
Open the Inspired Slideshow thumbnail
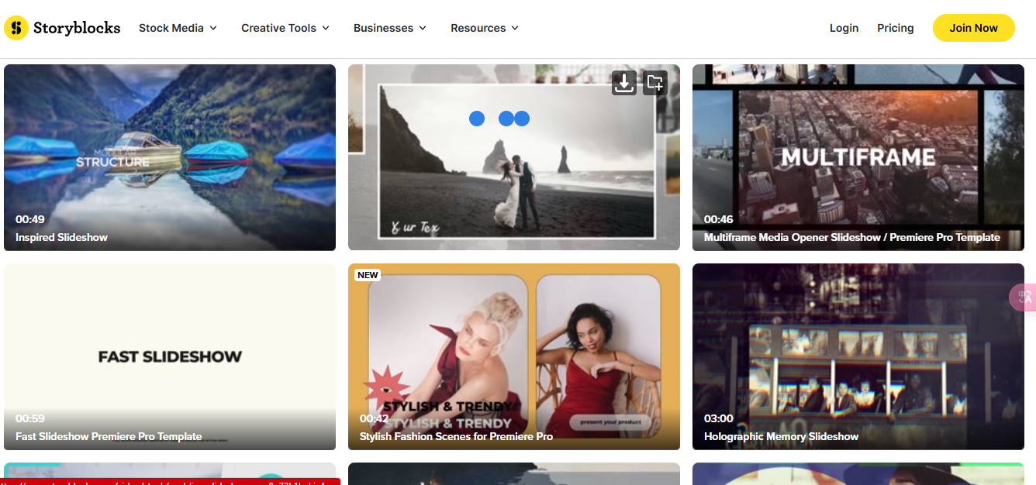[x=169, y=155]
